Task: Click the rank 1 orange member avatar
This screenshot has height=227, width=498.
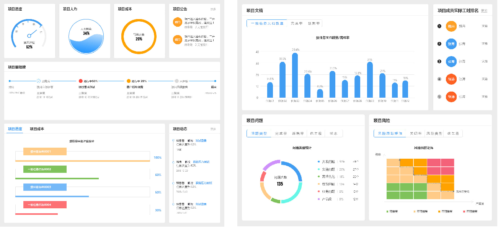Action: point(451,26)
